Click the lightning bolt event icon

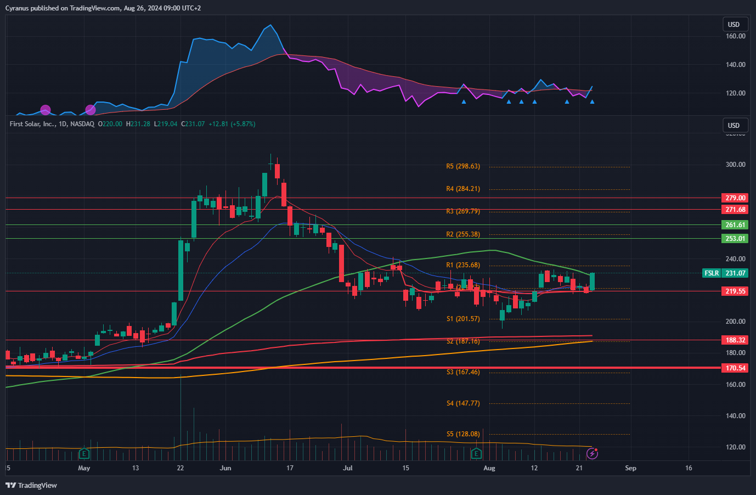(x=592, y=453)
